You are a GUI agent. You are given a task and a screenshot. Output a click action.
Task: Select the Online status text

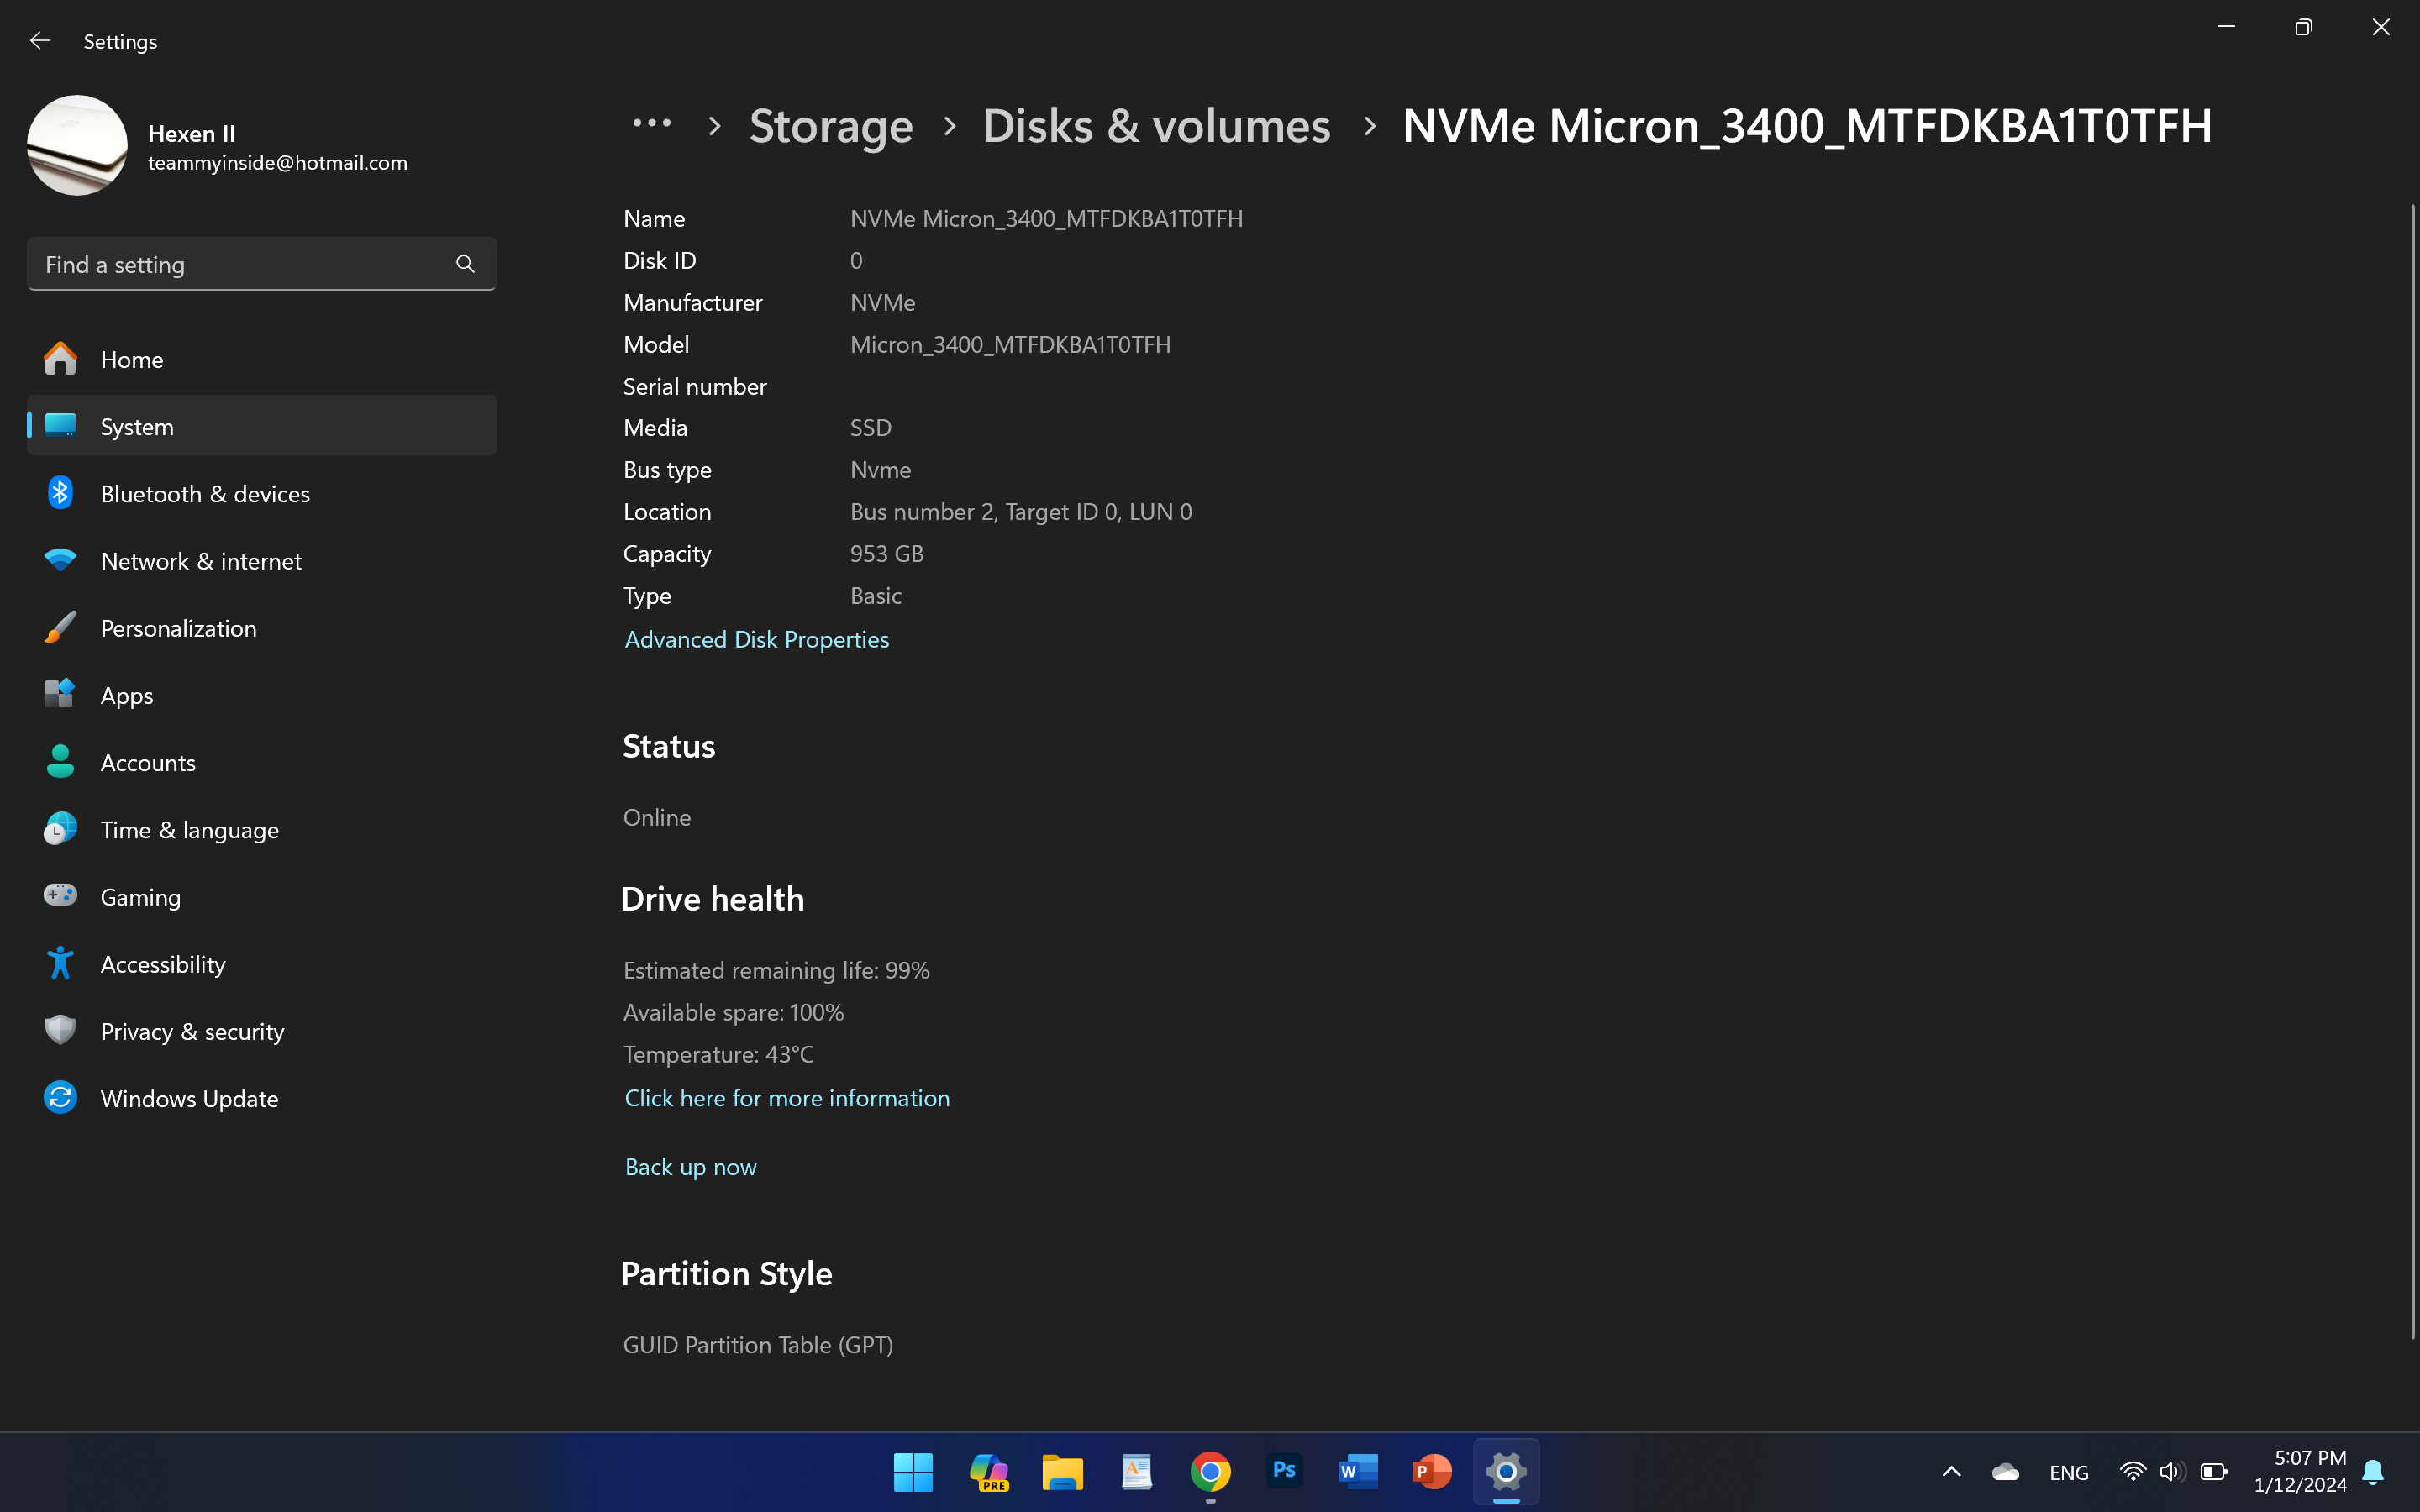pos(657,817)
